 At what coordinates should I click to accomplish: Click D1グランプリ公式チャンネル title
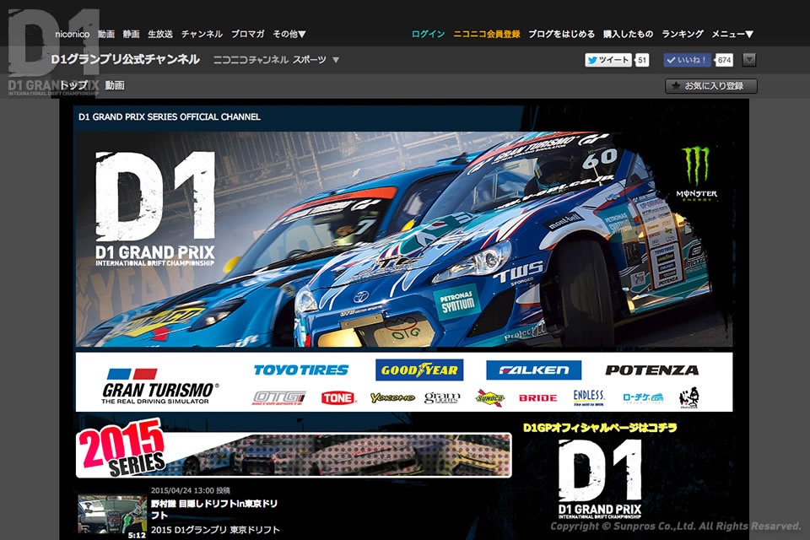tap(126, 59)
